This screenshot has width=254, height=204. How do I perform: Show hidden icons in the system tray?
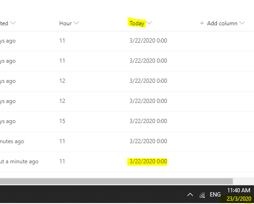[190, 195]
